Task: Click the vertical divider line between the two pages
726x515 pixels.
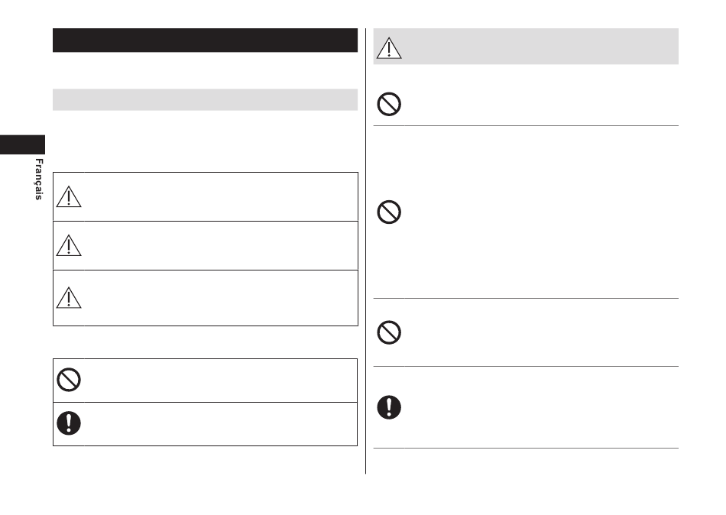Action: pos(365,251)
